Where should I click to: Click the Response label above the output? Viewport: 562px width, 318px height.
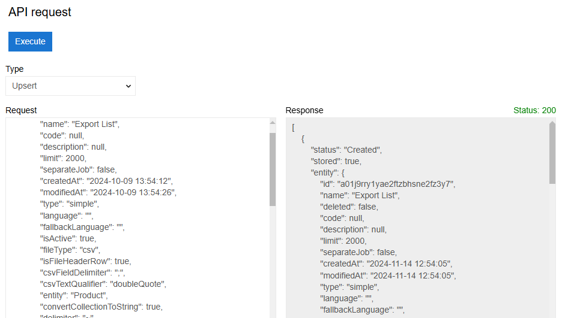tap(304, 110)
